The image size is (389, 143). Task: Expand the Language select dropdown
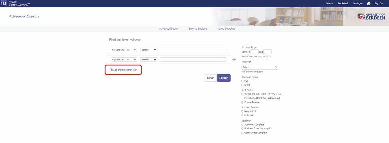[x=260, y=67]
